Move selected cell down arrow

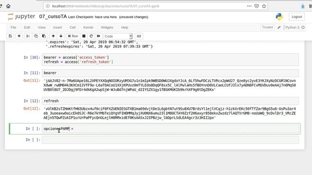(x=61, y=36)
